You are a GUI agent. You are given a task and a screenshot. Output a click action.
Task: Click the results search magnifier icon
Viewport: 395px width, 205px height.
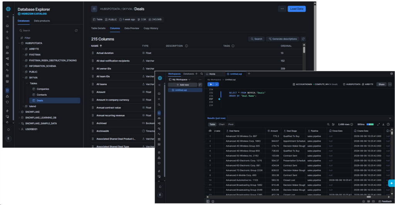click(x=328, y=124)
